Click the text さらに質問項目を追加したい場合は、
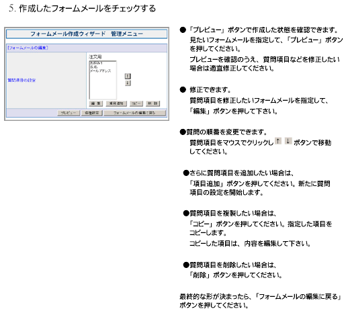Viewport: 348px width, 315px height. pos(242,173)
